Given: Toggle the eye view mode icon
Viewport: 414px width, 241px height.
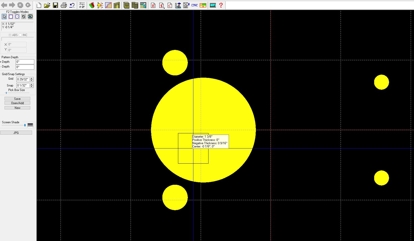Looking at the screenshot, I should [x=30, y=17].
